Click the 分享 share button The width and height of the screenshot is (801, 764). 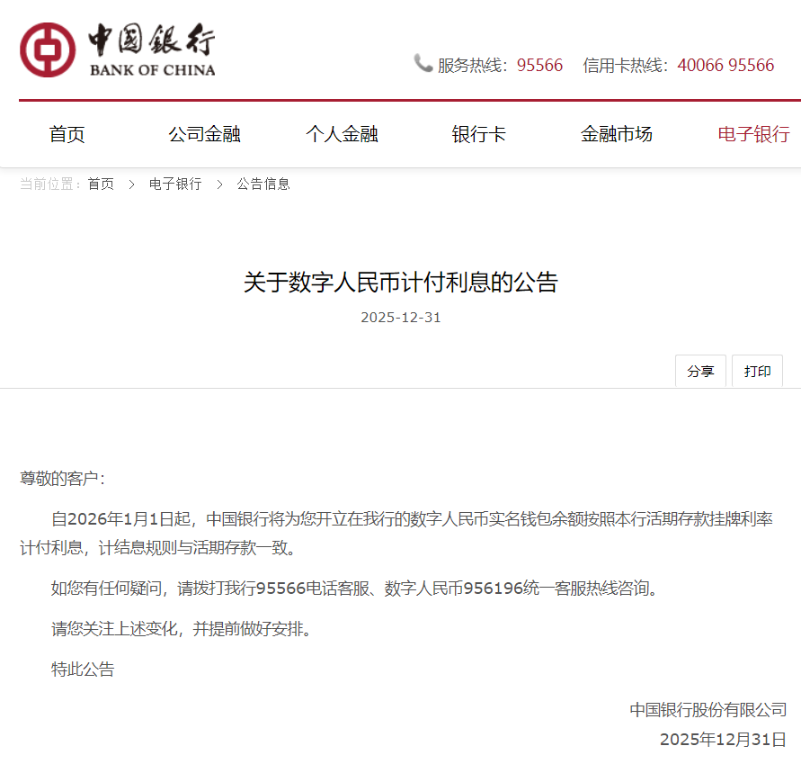pyautogui.click(x=700, y=370)
